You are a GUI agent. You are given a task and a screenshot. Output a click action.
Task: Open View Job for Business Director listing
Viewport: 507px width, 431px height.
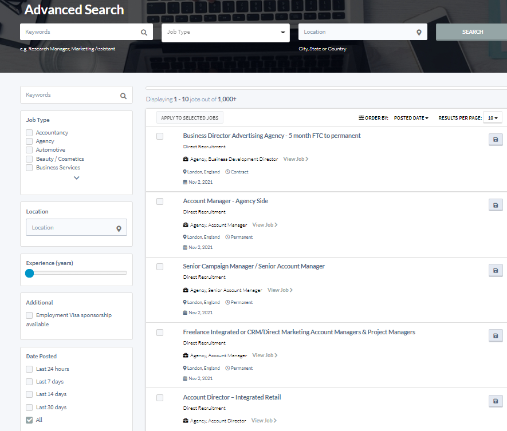pyautogui.click(x=296, y=159)
